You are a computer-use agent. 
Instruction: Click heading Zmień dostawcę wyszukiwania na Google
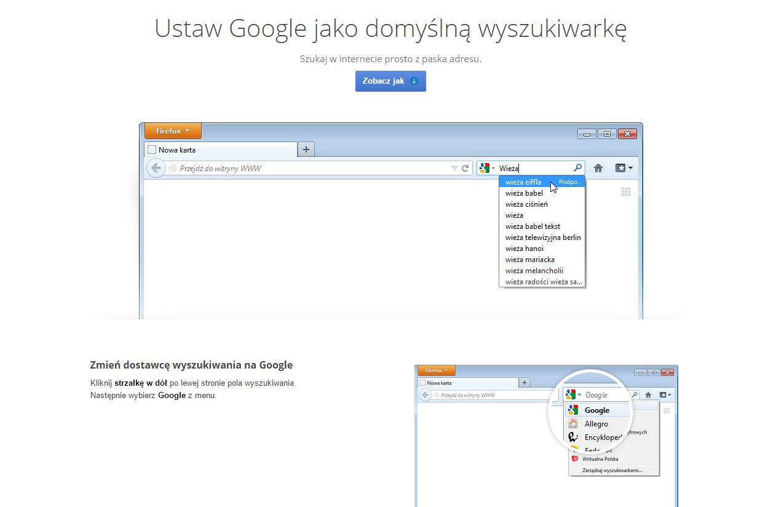click(191, 365)
